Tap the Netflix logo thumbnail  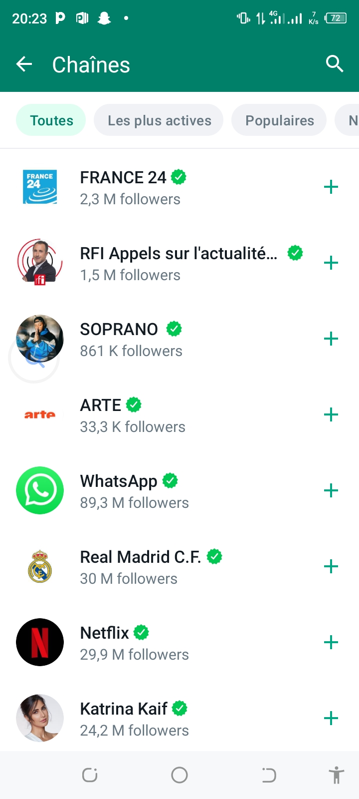40,642
